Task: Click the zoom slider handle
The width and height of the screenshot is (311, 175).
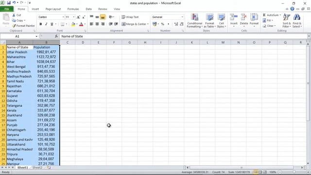Action: click(x=294, y=172)
